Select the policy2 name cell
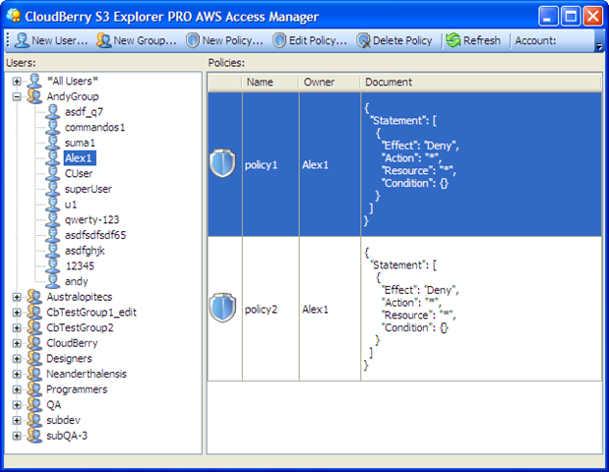This screenshot has height=472, width=609. (271, 309)
